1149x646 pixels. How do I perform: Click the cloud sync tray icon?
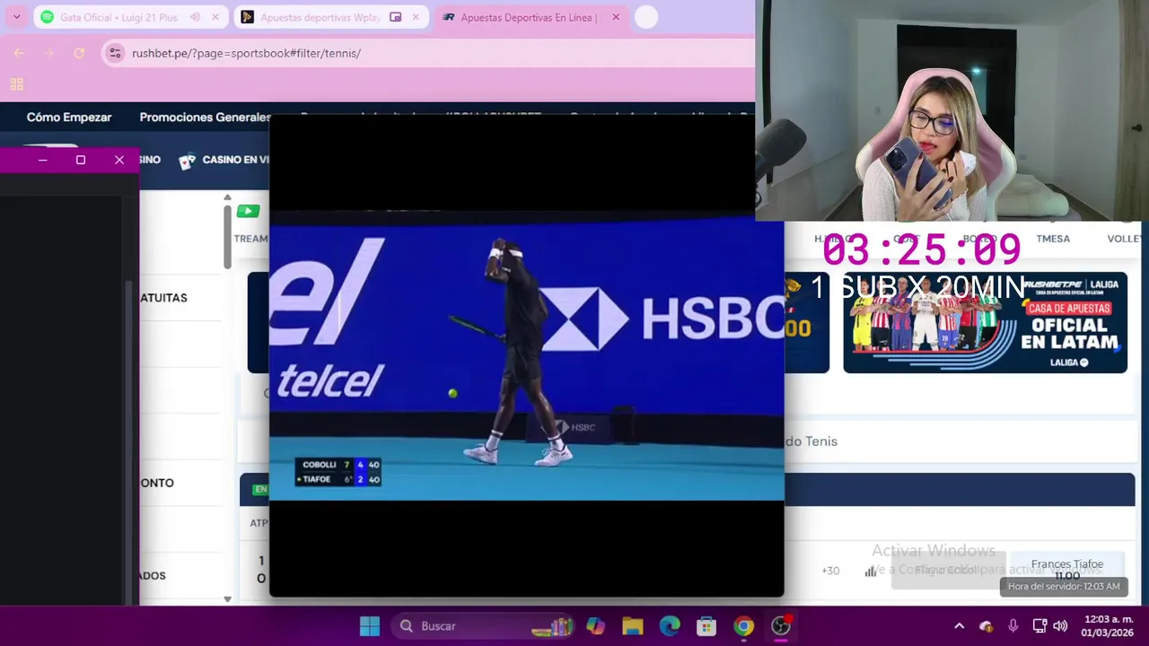click(986, 626)
